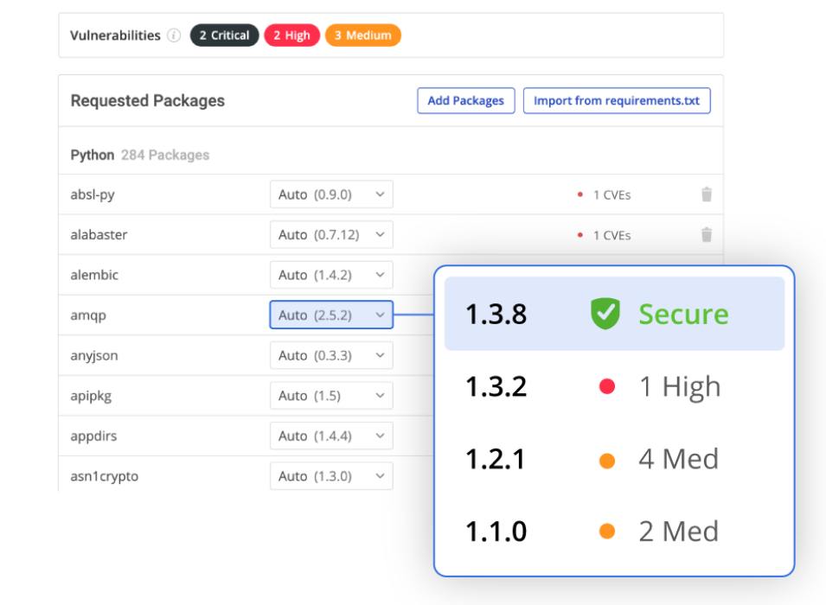This screenshot has width=826, height=605.
Task: Click the red High severity dot for 1.3.2
Action: tap(607, 386)
